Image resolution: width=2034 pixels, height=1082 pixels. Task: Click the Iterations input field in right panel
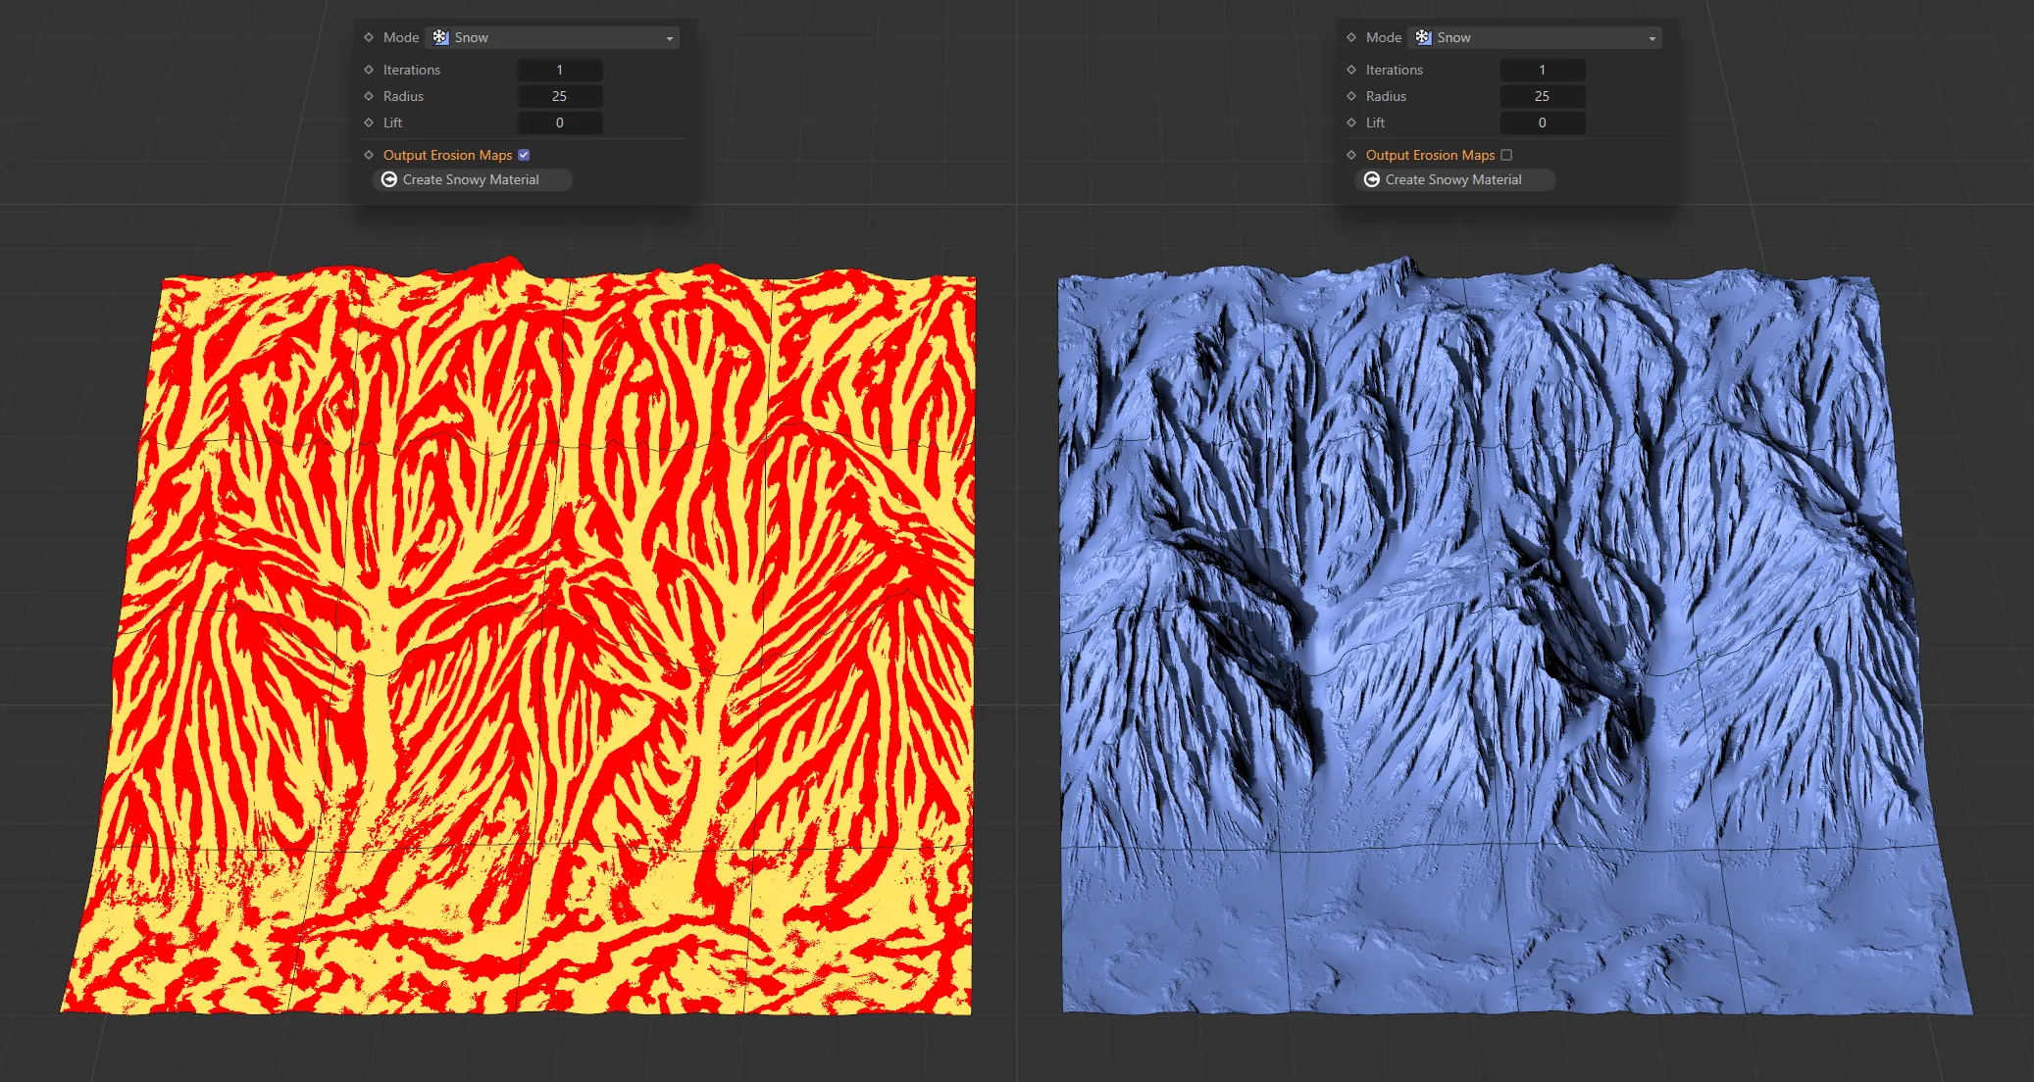coord(1542,70)
